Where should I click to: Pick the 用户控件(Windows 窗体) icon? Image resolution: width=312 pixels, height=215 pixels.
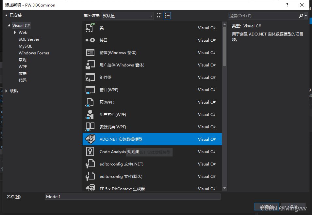point(90,65)
